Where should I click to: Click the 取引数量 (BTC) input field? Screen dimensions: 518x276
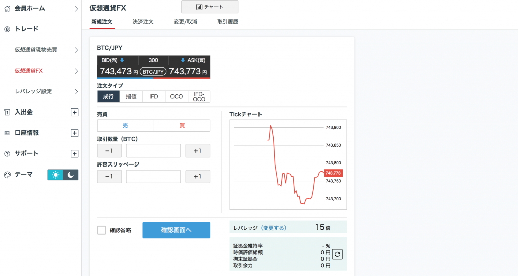click(153, 151)
